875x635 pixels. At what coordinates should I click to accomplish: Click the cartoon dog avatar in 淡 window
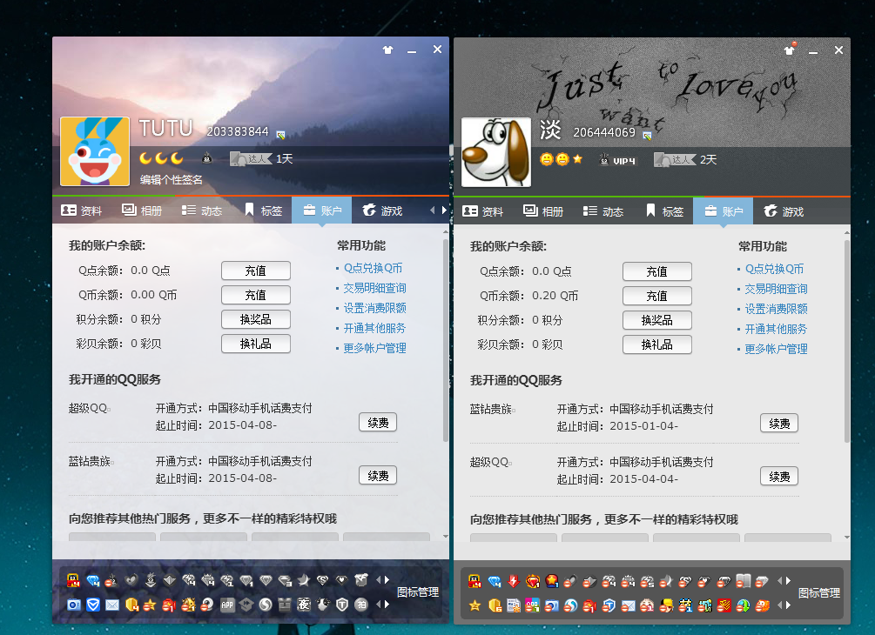(496, 152)
